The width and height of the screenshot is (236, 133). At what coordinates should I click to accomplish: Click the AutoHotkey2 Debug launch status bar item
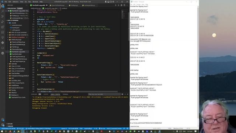[x=38, y=129]
